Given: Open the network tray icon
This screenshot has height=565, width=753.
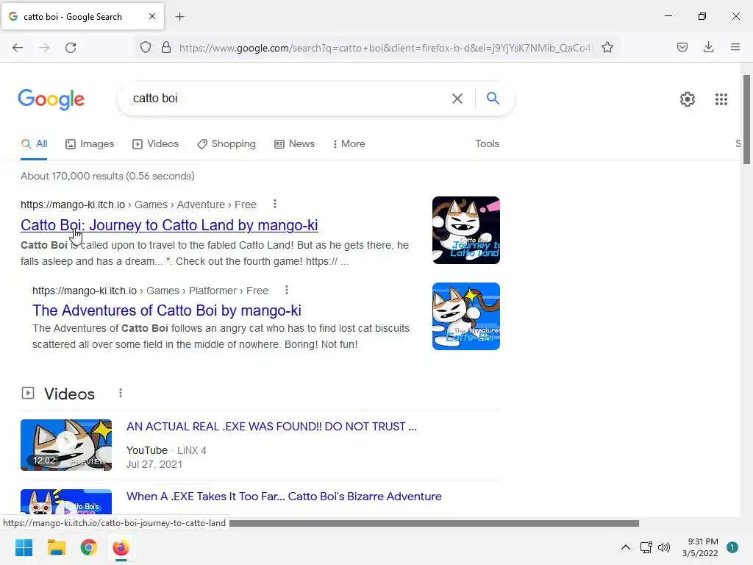Looking at the screenshot, I should [x=646, y=547].
